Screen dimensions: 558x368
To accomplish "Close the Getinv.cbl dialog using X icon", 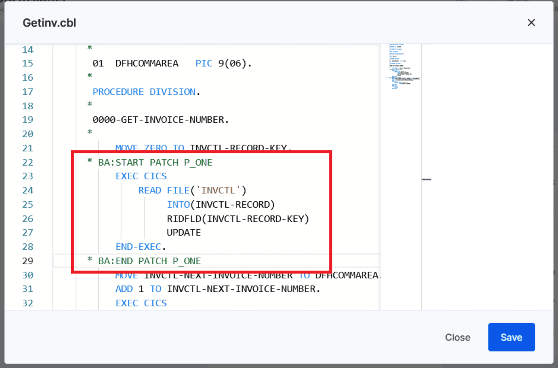I will coord(531,23).
